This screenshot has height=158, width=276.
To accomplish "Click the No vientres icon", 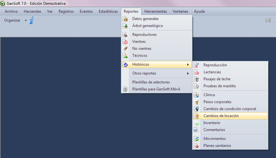I will click(125, 49).
